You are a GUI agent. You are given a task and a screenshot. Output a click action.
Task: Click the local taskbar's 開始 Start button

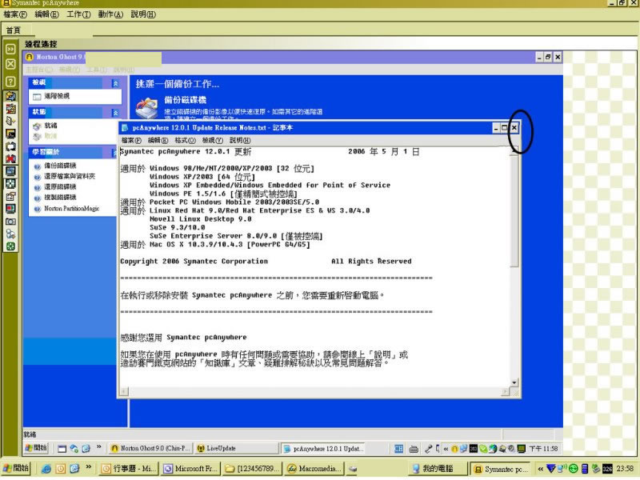coord(15,468)
